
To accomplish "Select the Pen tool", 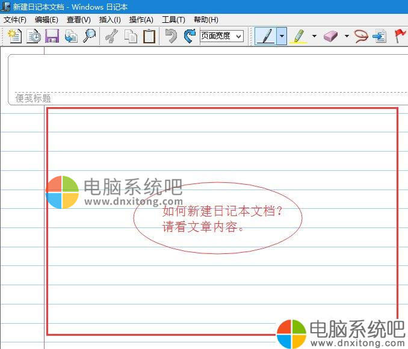I will pyautogui.click(x=265, y=36).
